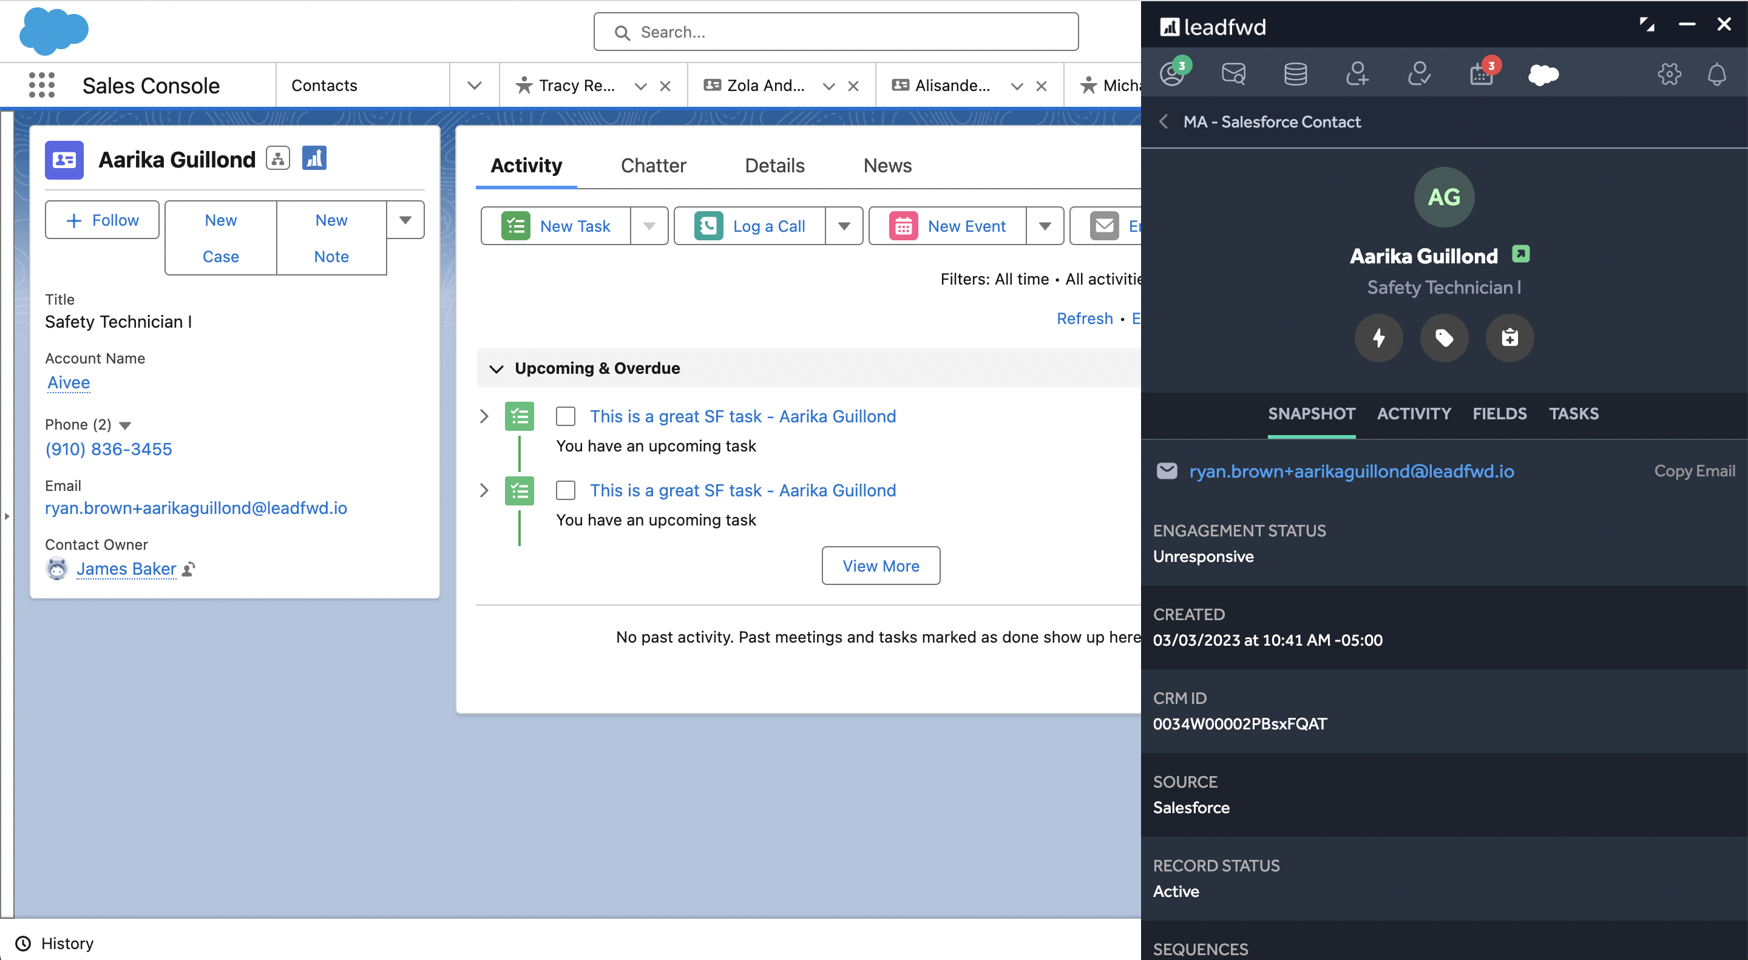Open the Zola And... tab dropdown arrow

click(828, 86)
